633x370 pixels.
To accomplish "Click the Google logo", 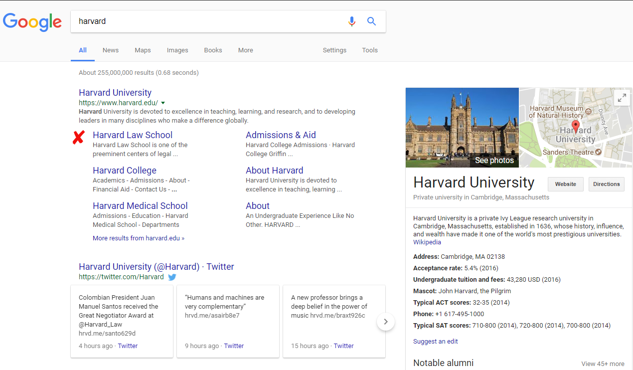I will point(32,22).
